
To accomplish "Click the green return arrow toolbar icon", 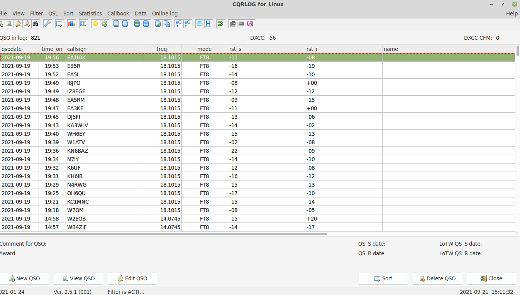I will pyautogui.click(x=220, y=24).
